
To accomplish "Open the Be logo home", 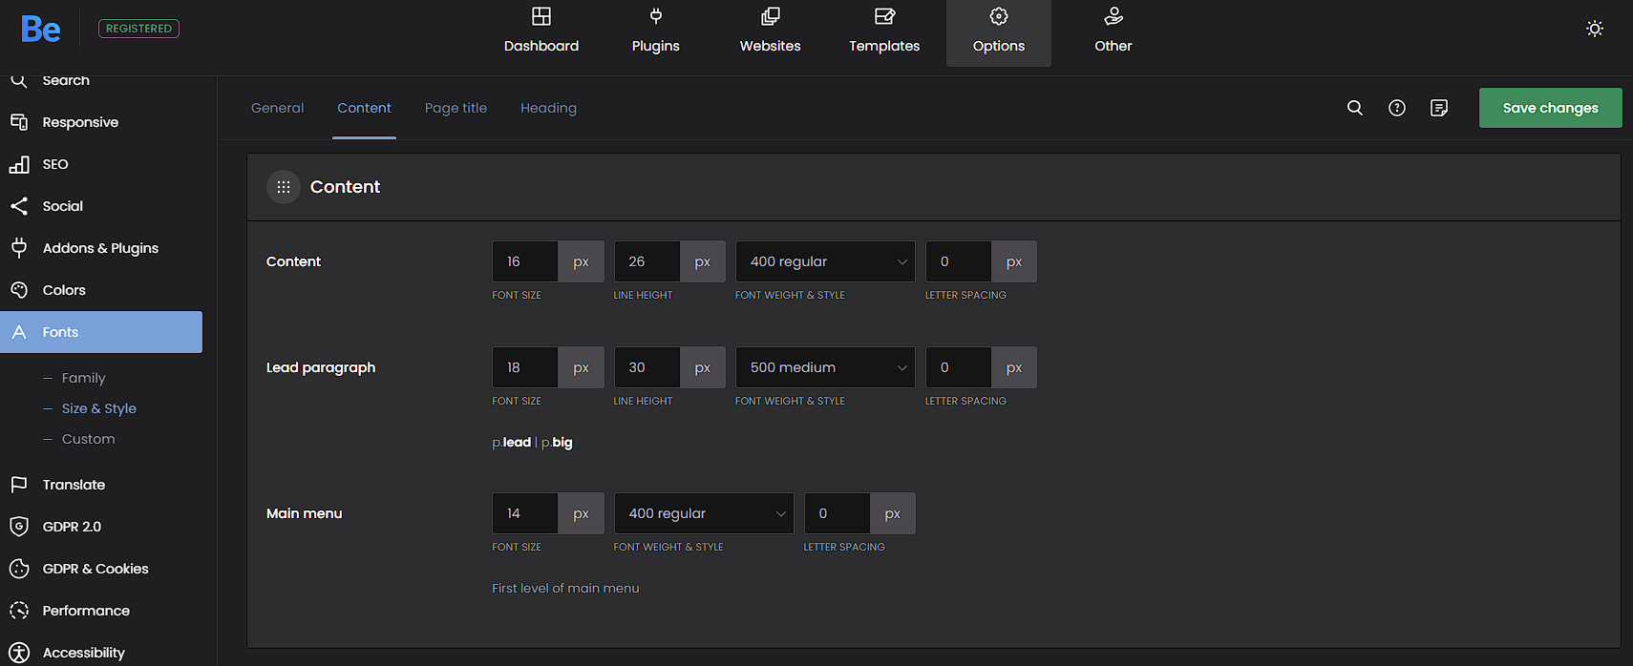I will click(41, 30).
